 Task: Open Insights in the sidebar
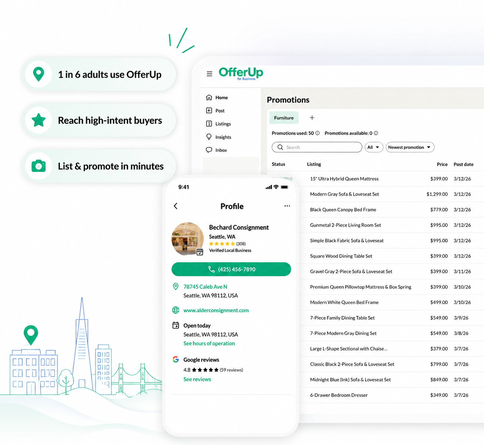click(223, 137)
